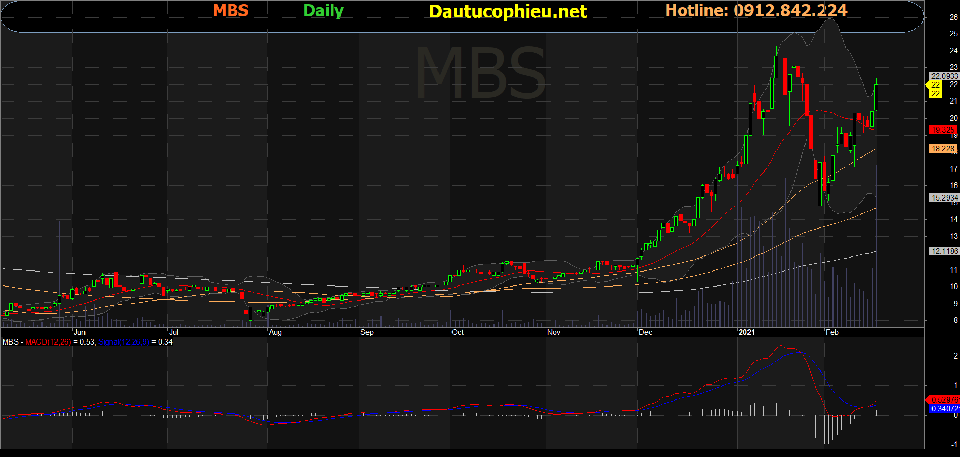Screen dimensions: 960x457
Task: Click the blue 0.34072 signal value tag
Action: (944, 409)
